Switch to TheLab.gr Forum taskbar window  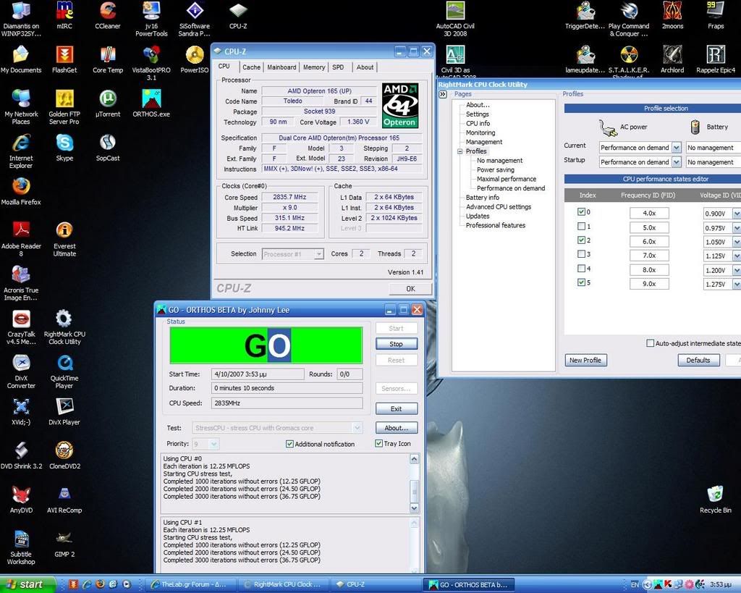click(190, 584)
